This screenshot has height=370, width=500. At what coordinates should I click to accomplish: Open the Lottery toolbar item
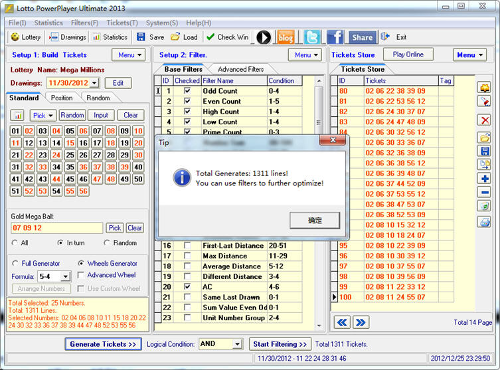pyautogui.click(x=26, y=37)
